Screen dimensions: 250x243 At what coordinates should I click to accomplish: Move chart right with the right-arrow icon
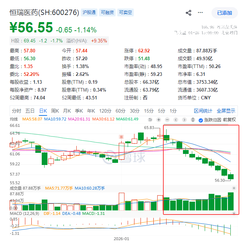(x=184, y=120)
